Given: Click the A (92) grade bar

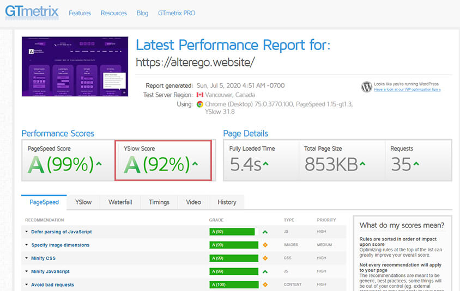Looking at the screenshot, I should pos(232,232).
